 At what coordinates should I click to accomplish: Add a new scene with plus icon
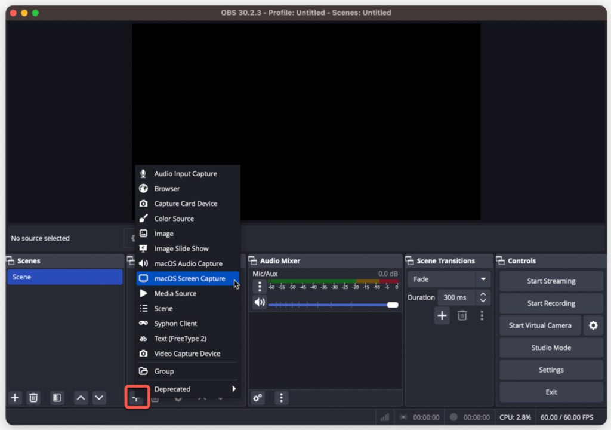click(15, 398)
